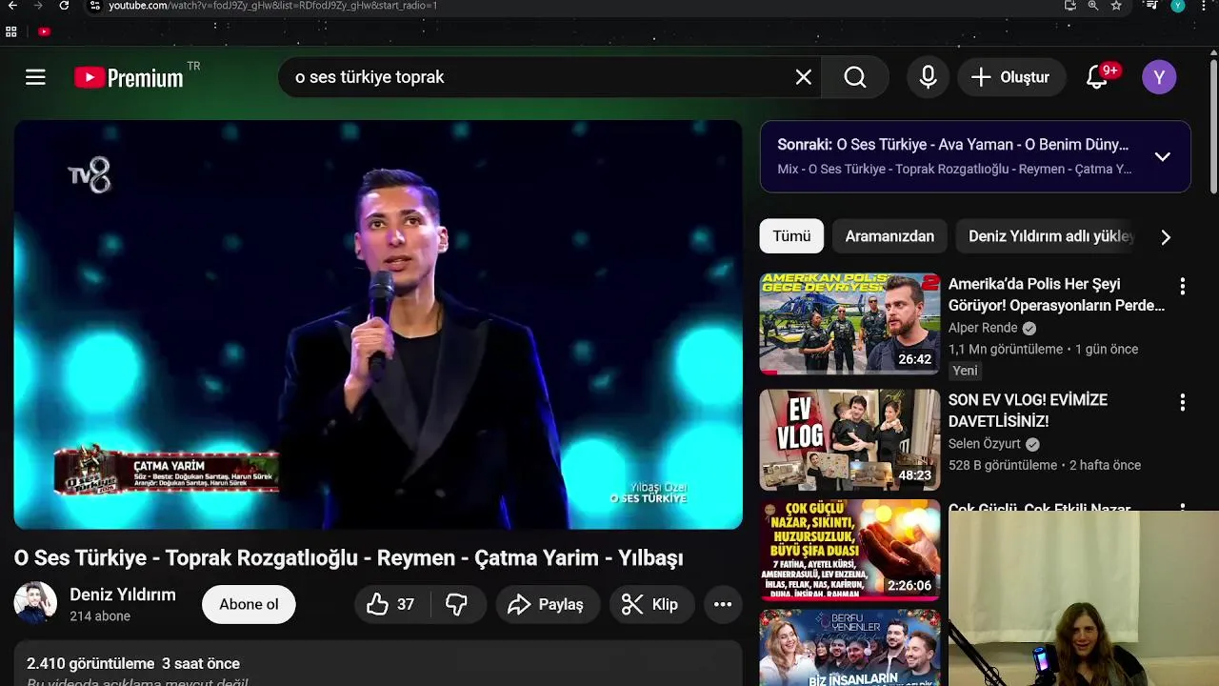1219x686 pixels.
Task: Start voice search with microphone
Action: click(x=929, y=77)
